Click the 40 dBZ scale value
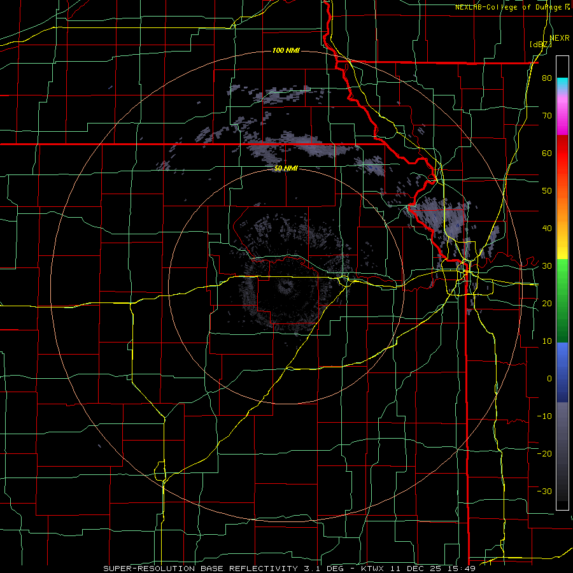This screenshot has width=573, height=573. (x=547, y=229)
